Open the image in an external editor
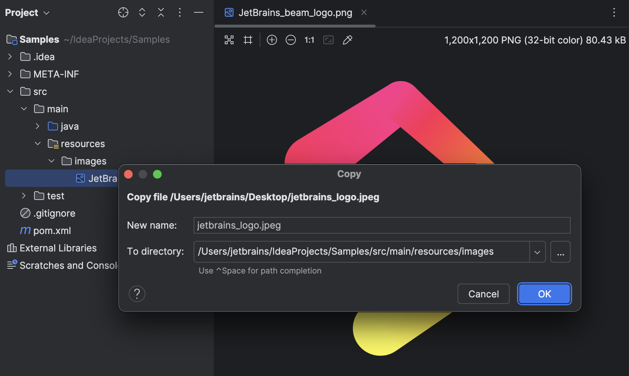The image size is (629, 376). (x=347, y=40)
